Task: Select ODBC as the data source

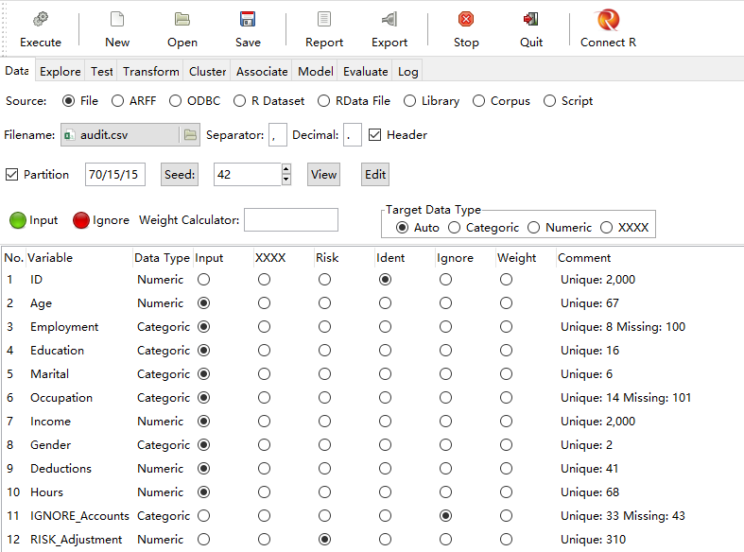Action: click(176, 101)
